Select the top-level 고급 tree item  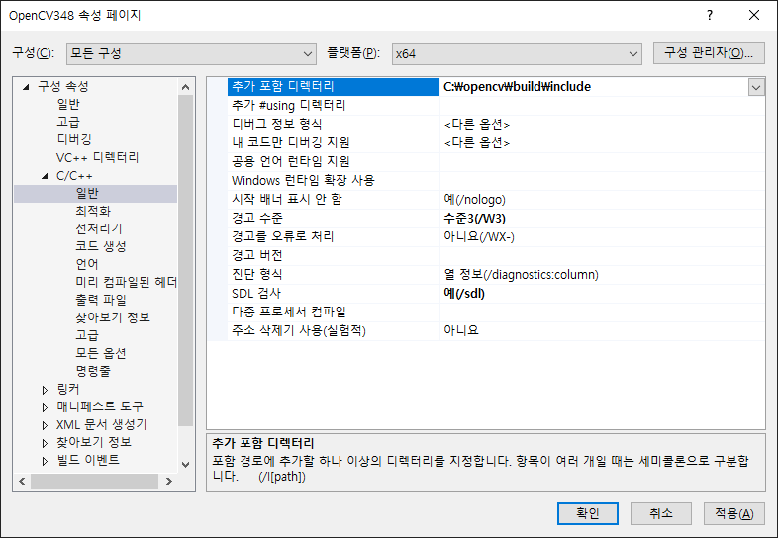(x=68, y=122)
